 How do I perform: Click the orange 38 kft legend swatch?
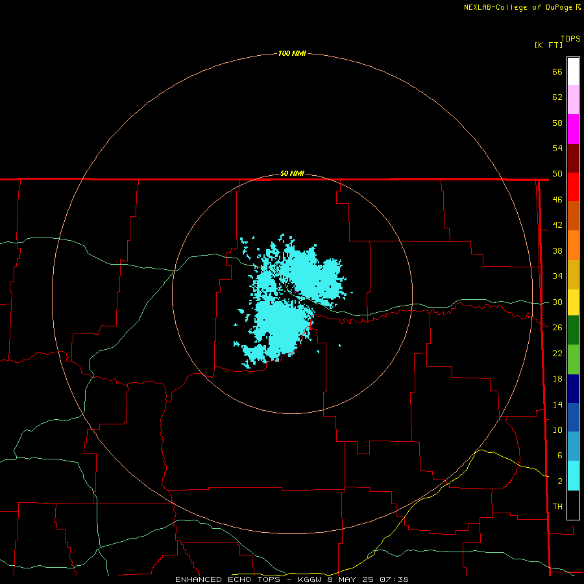573,245
